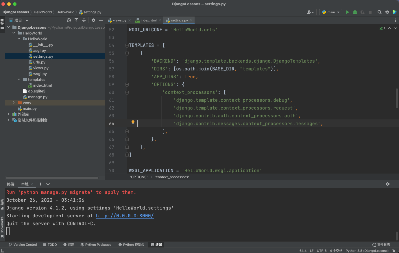Collapse all in project tree toolbar

pos(84,20)
